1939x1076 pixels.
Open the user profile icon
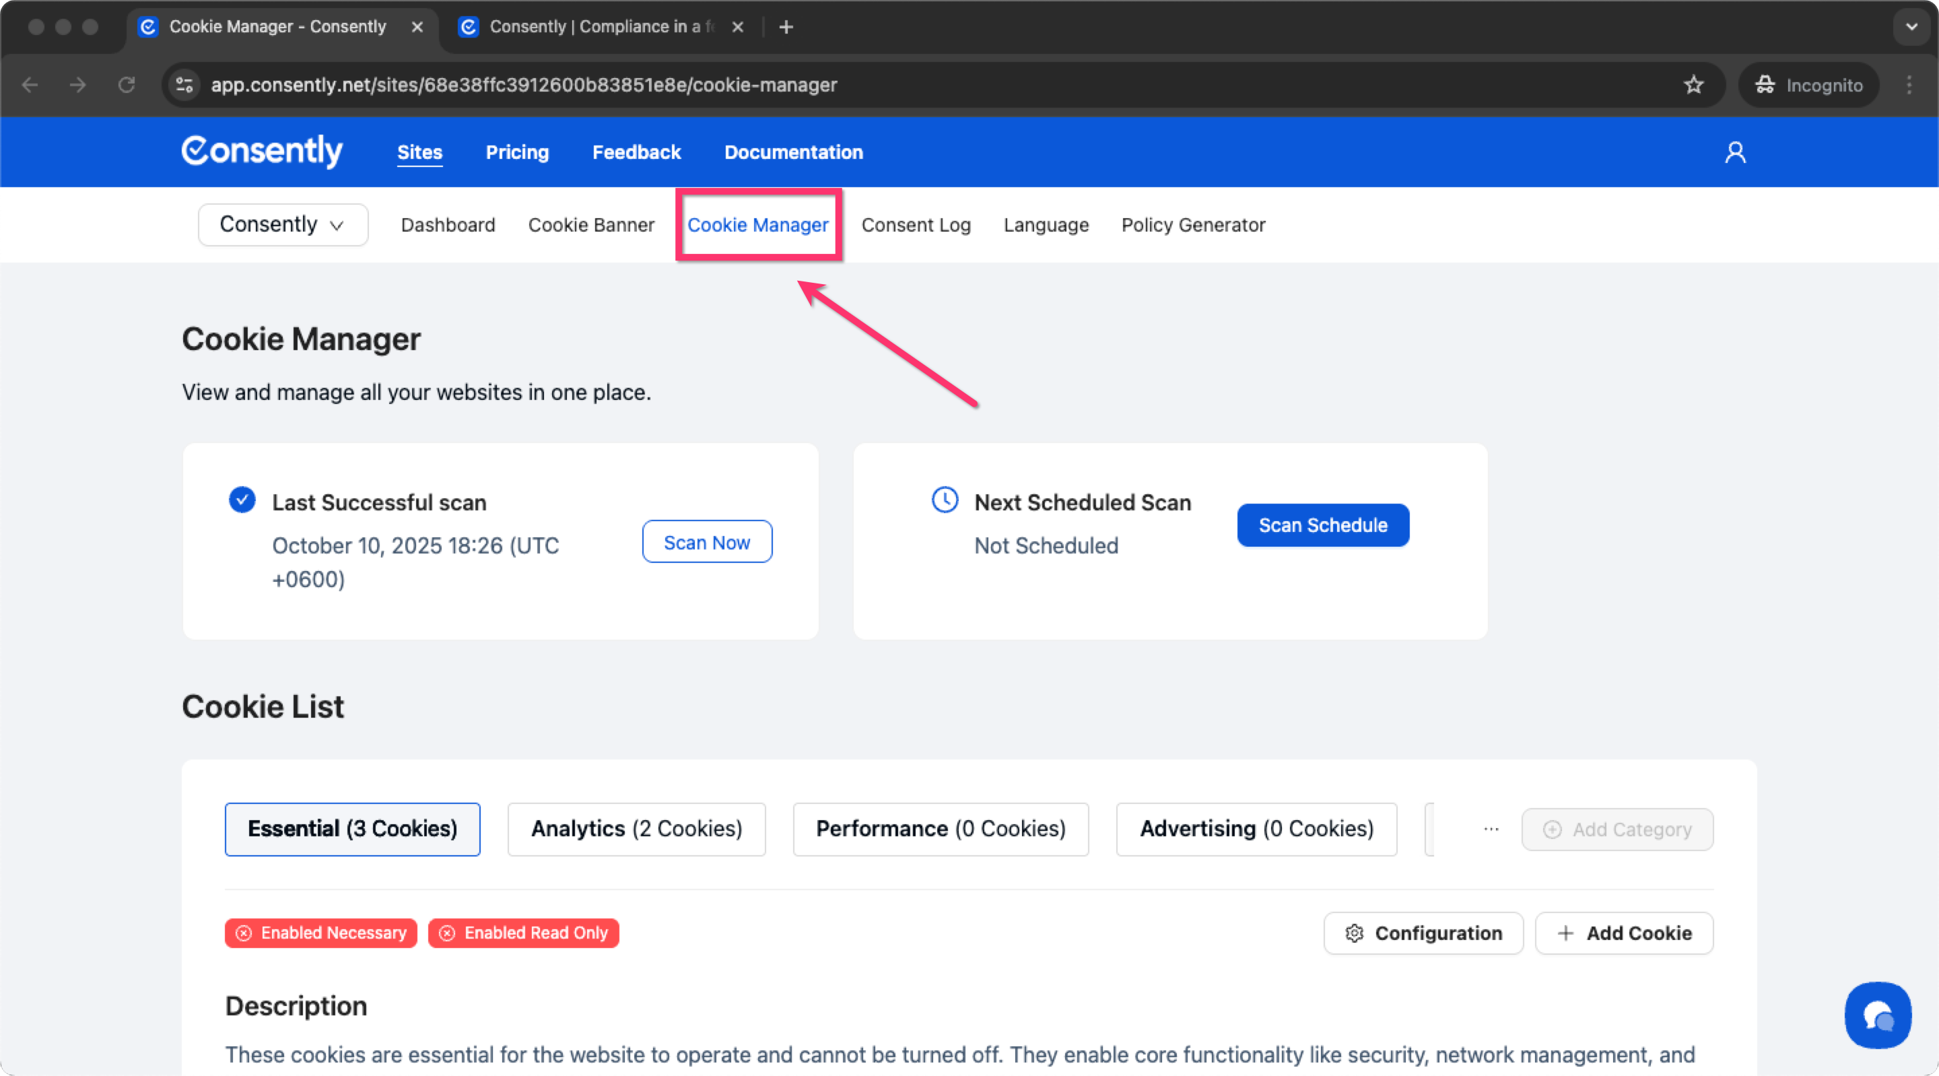pyautogui.click(x=1735, y=153)
